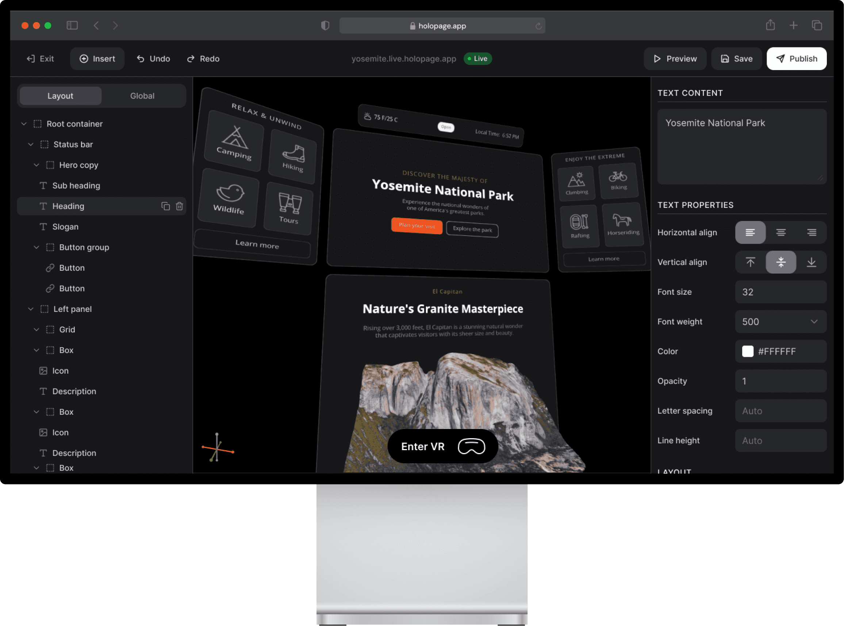Open the Insert menu
Screen dimensions: 844x626
tap(97, 59)
